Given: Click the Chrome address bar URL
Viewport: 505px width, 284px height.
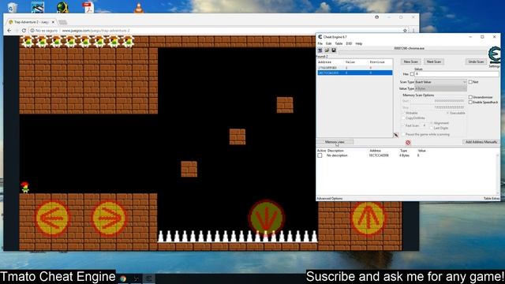Looking at the screenshot, I should [x=95, y=31].
